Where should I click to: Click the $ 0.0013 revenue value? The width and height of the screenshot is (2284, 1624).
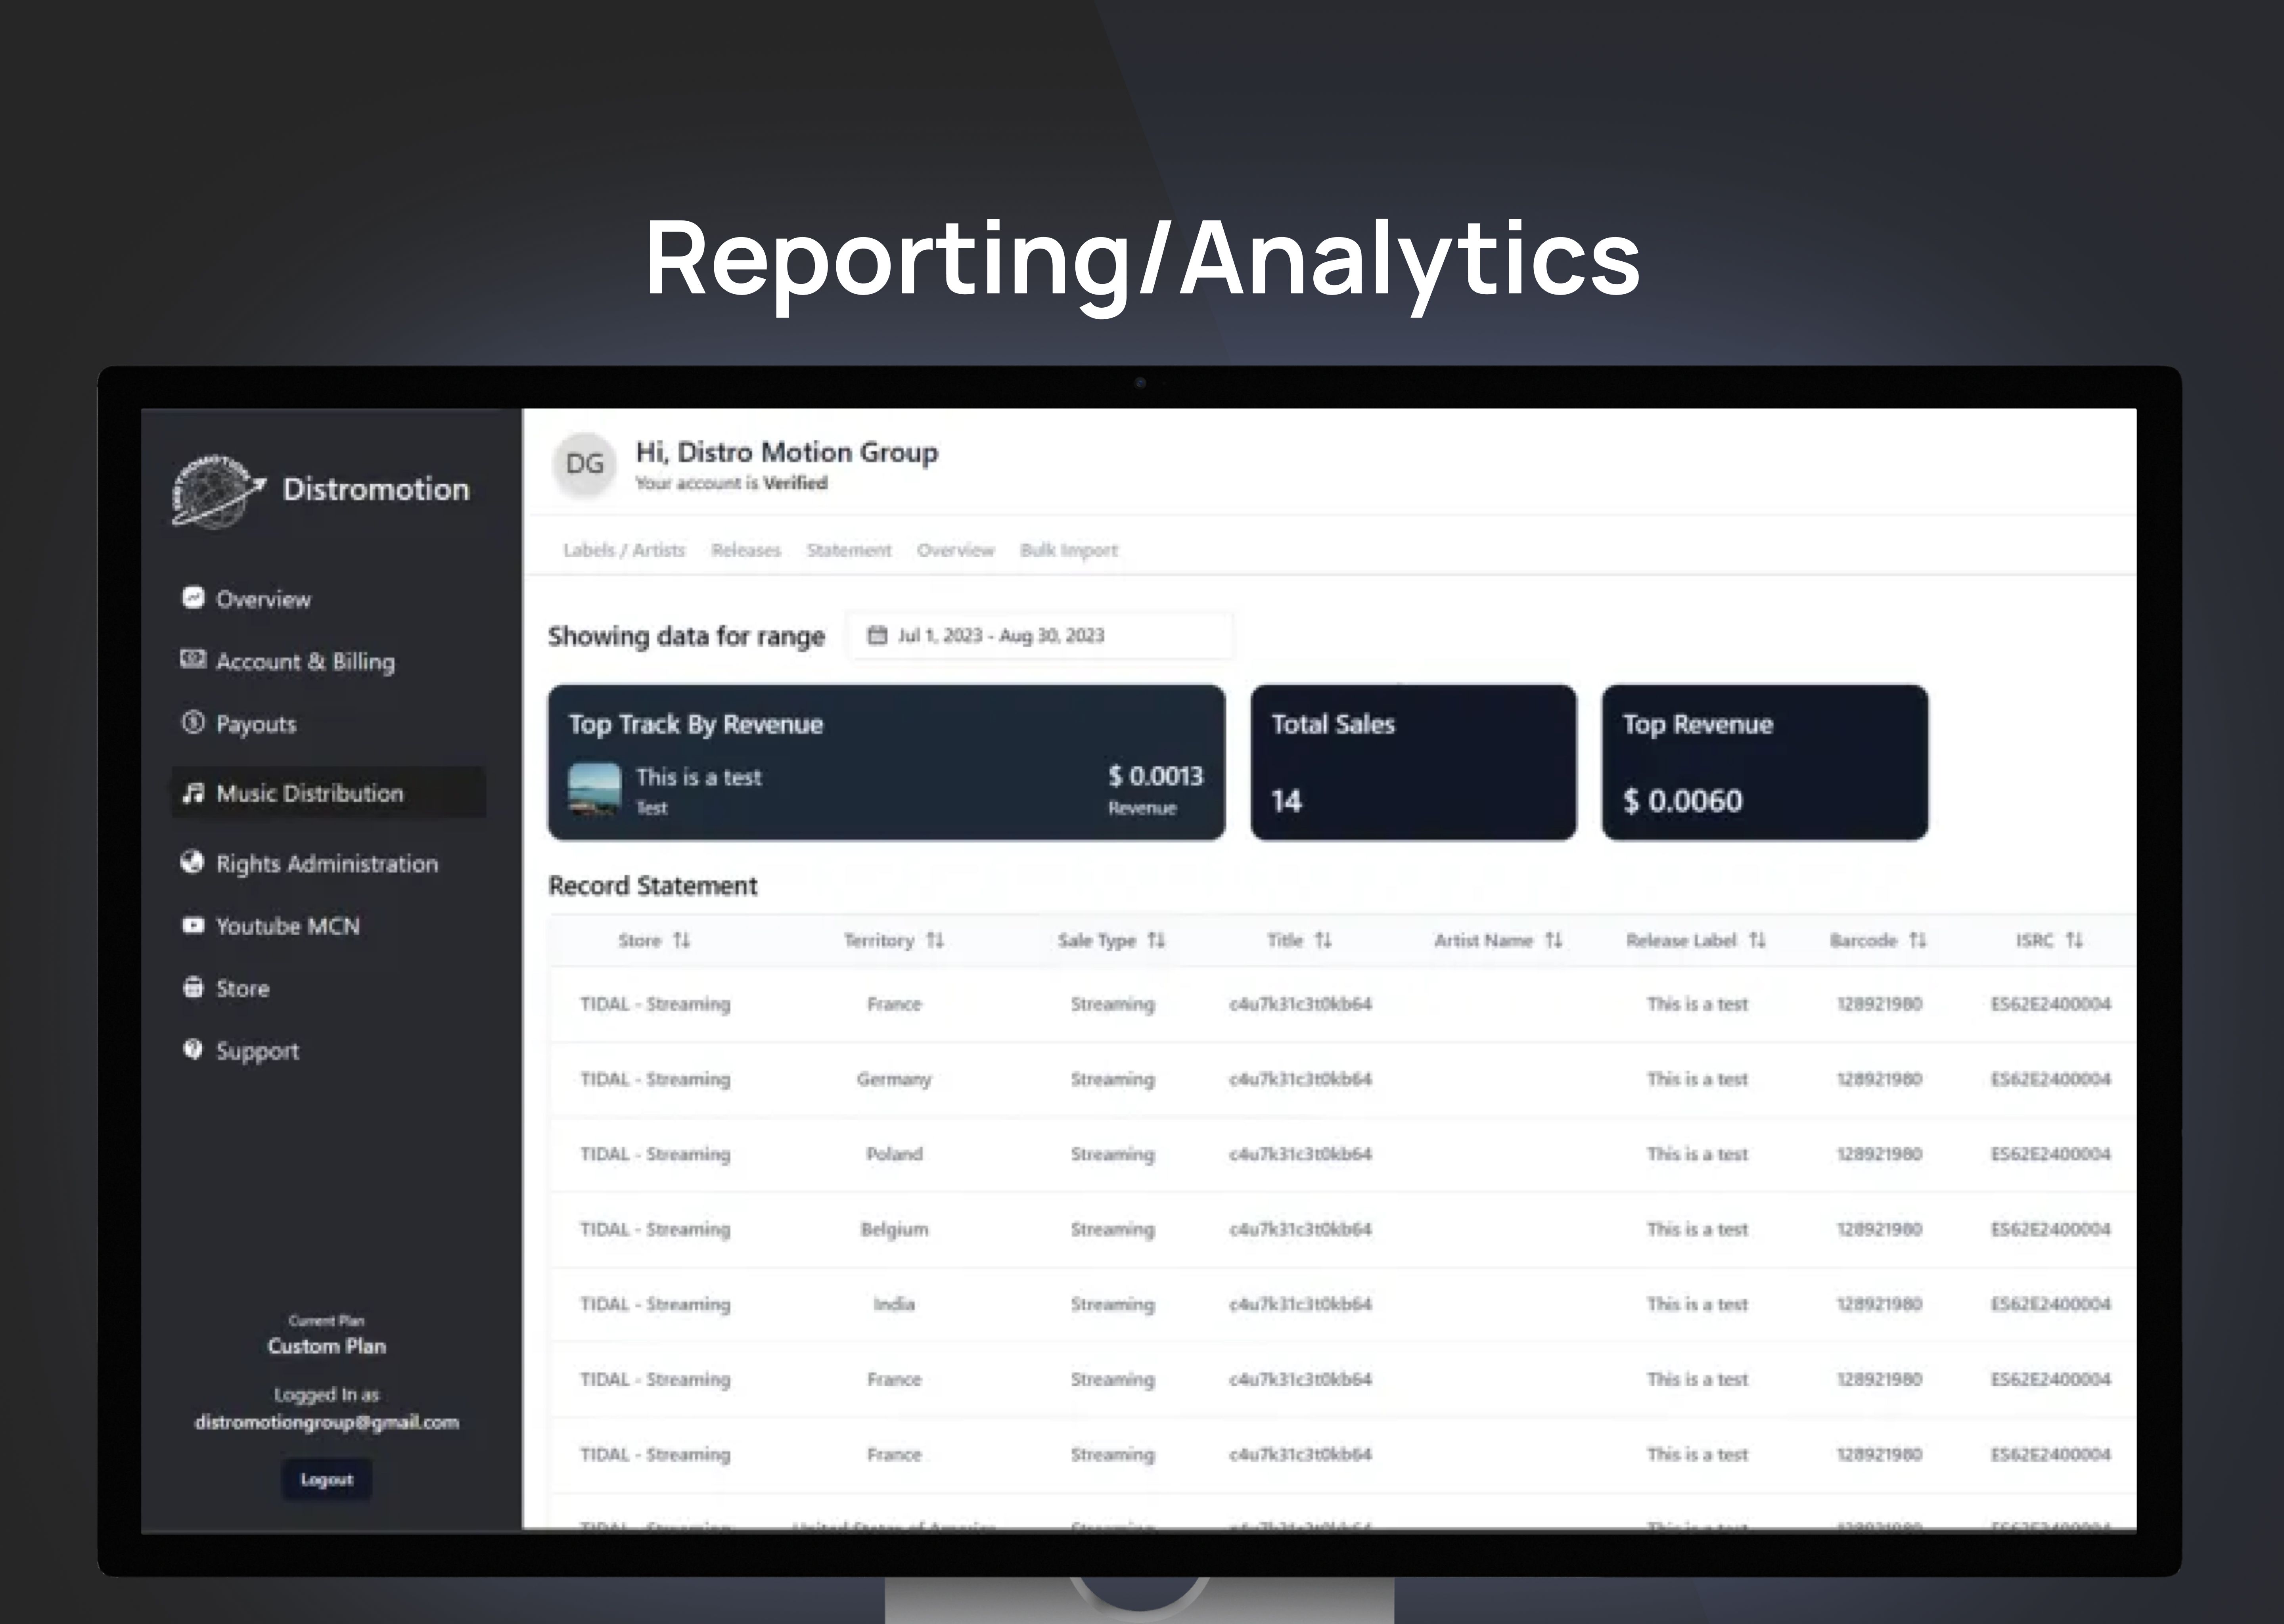tap(1156, 776)
